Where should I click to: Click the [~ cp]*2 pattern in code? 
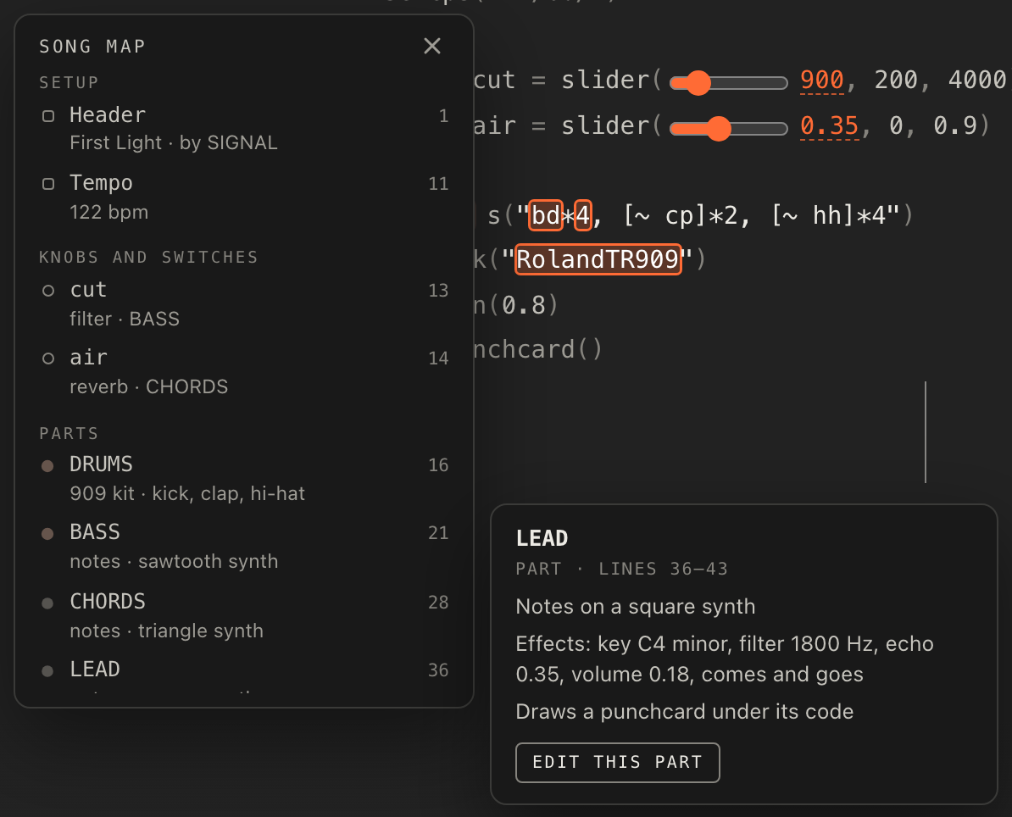(679, 215)
